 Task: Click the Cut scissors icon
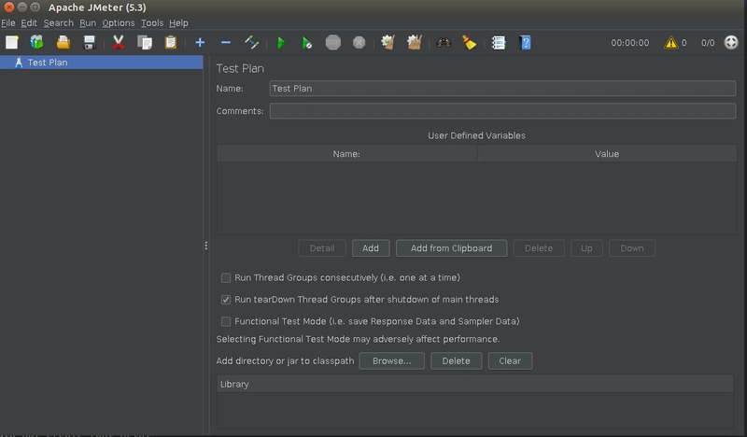(x=119, y=43)
